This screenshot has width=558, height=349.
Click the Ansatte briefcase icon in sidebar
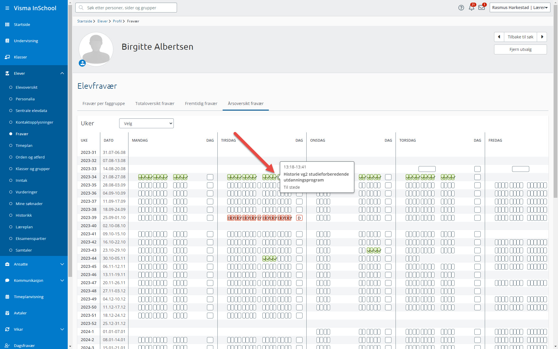tap(7, 264)
